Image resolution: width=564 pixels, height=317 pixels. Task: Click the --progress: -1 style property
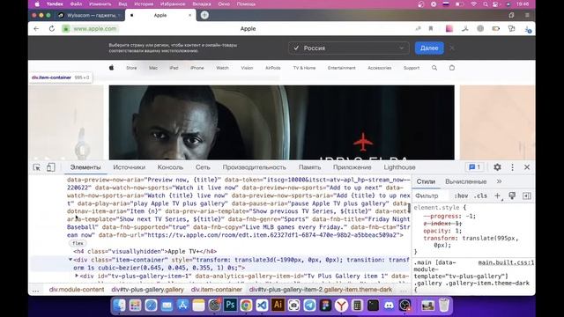(449, 216)
